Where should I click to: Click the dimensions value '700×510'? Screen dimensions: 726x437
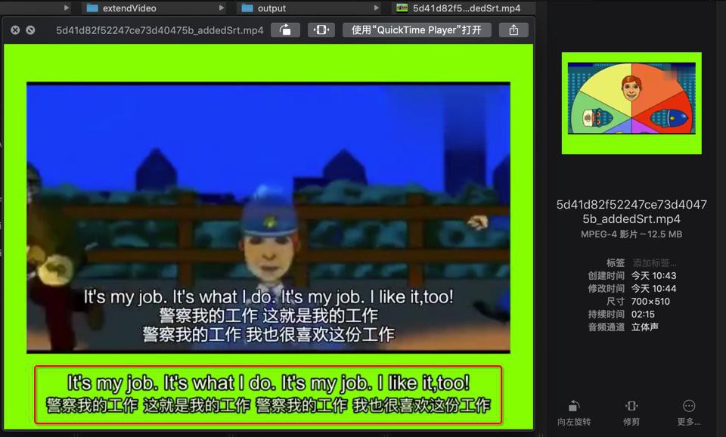[650, 302]
